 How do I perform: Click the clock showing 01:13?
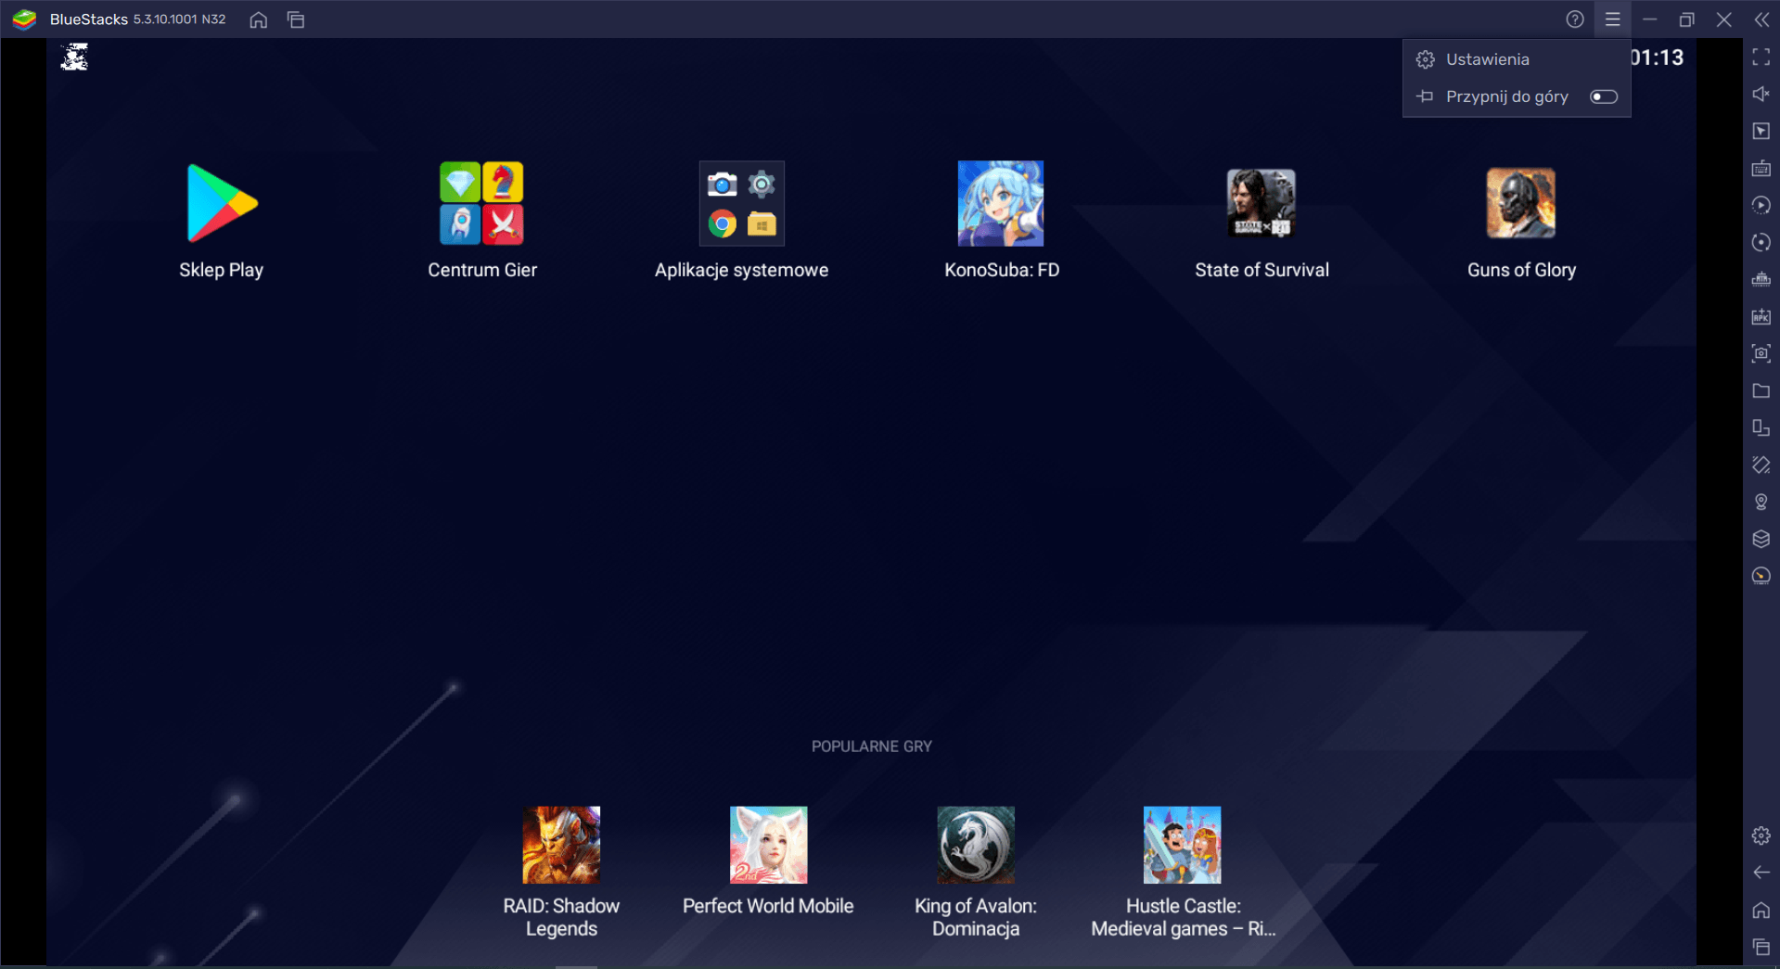coord(1657,57)
